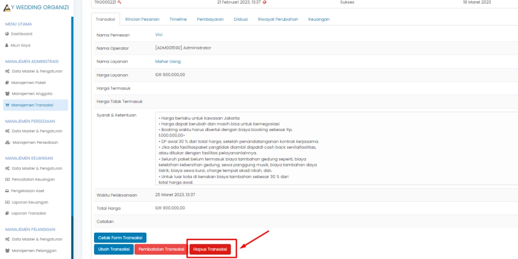This screenshot has width=518, height=259.
Task: Click the Manajemen Transaksi cart icon
Action: (7, 105)
